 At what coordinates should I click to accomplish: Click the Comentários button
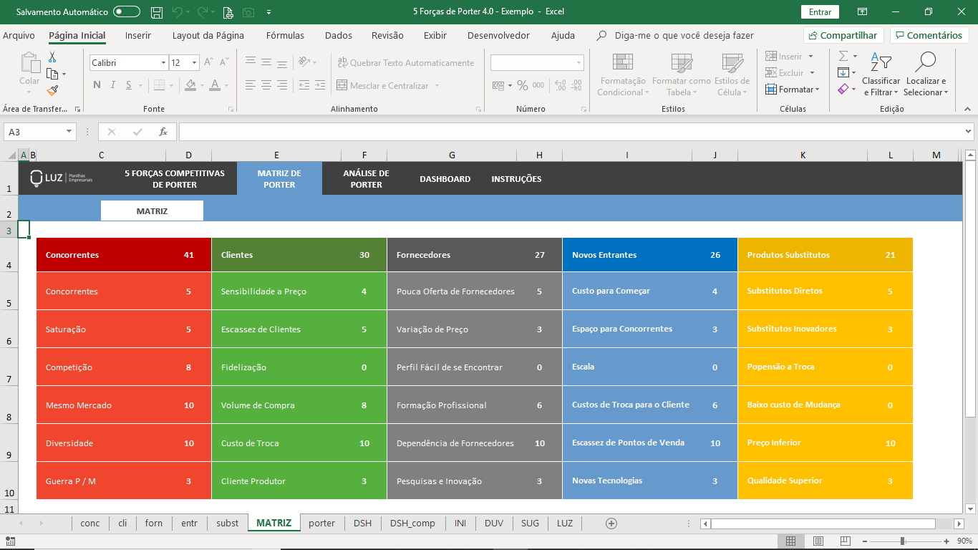click(x=929, y=35)
